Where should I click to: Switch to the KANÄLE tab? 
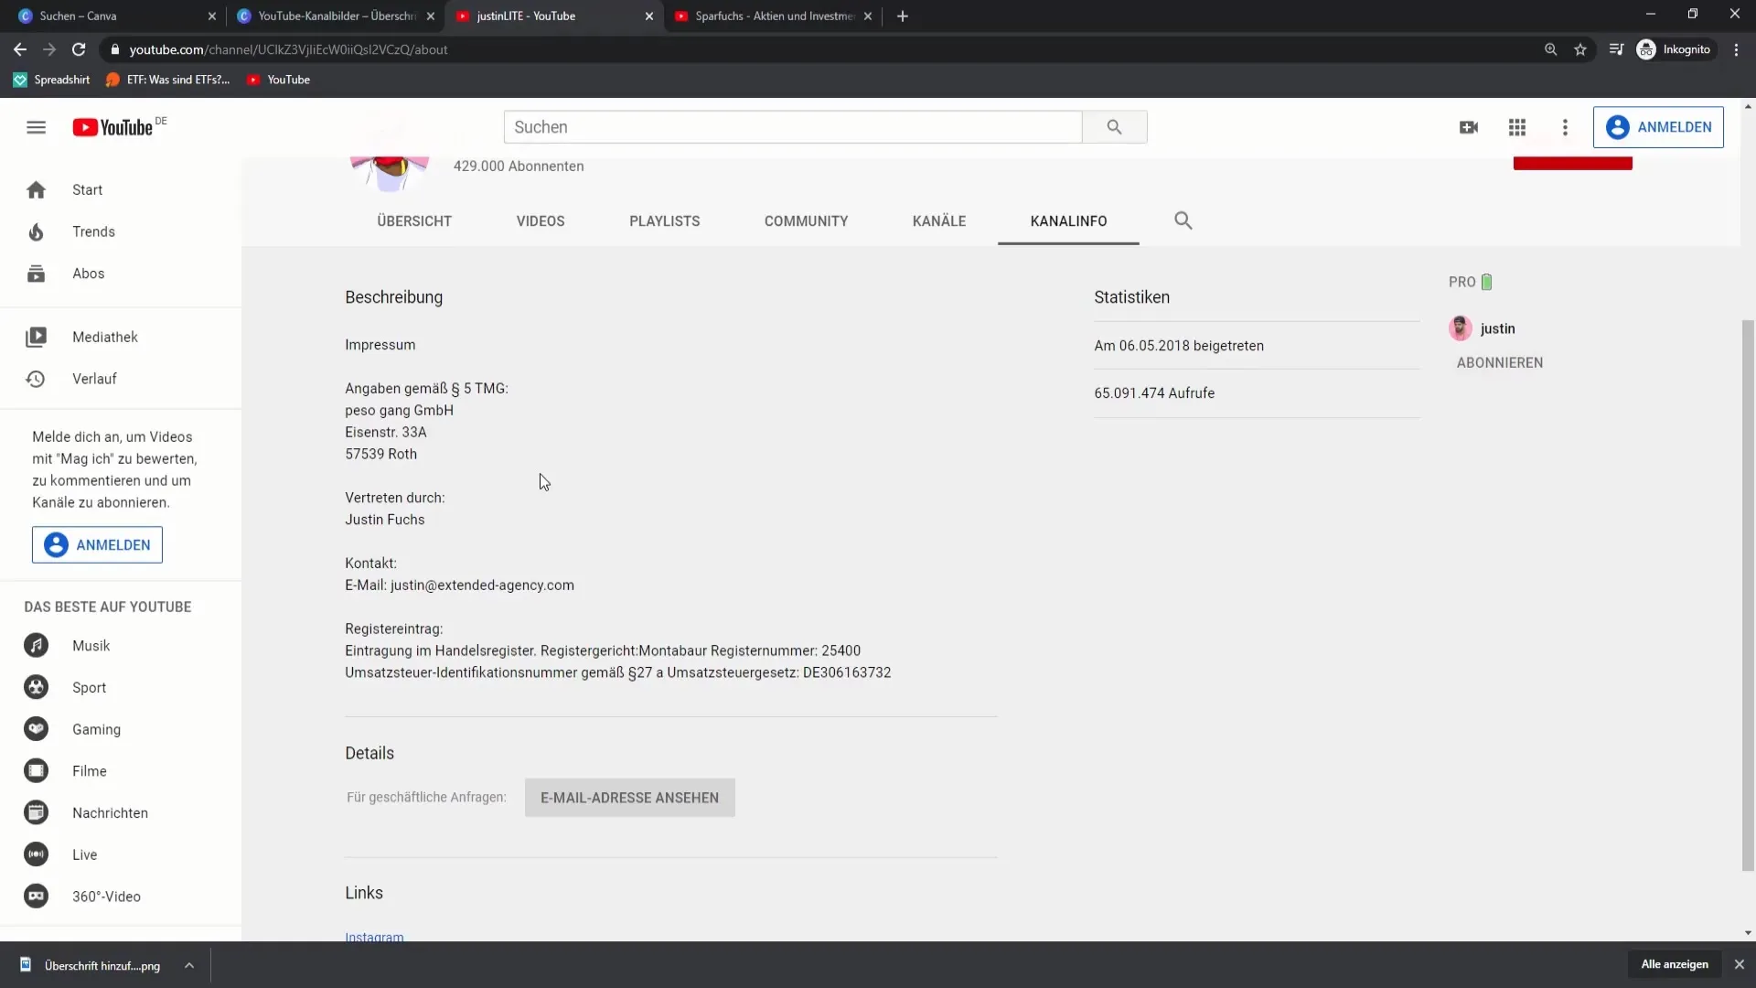point(939,221)
